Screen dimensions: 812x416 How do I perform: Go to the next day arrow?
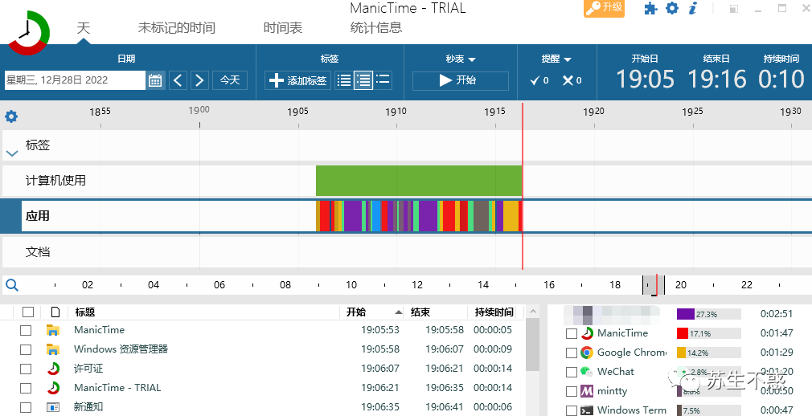tap(199, 80)
